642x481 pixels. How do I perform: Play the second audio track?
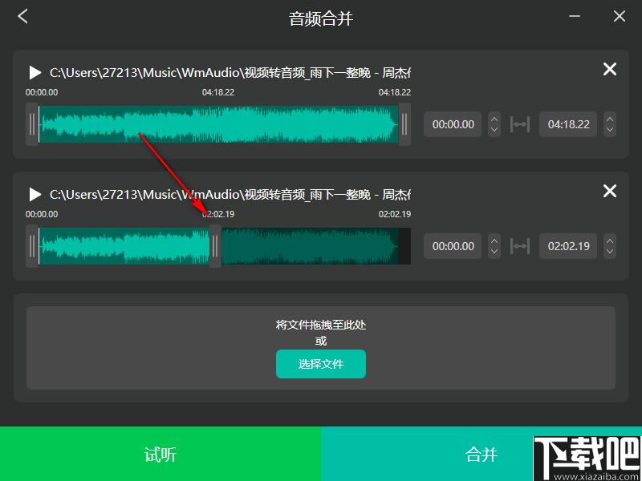(35, 195)
